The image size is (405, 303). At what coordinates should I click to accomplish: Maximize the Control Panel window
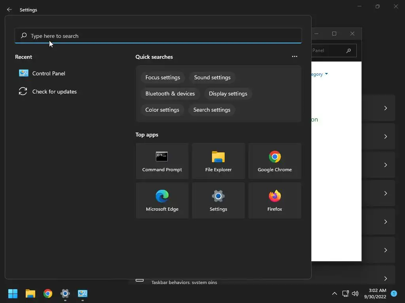click(334, 34)
